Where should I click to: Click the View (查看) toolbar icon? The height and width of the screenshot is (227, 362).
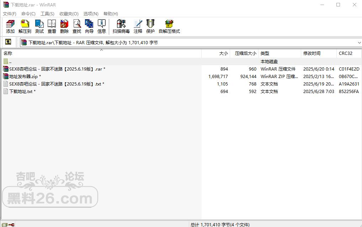pyautogui.click(x=52, y=26)
